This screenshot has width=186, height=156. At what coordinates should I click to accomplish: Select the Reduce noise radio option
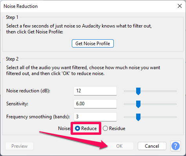tap(86, 128)
